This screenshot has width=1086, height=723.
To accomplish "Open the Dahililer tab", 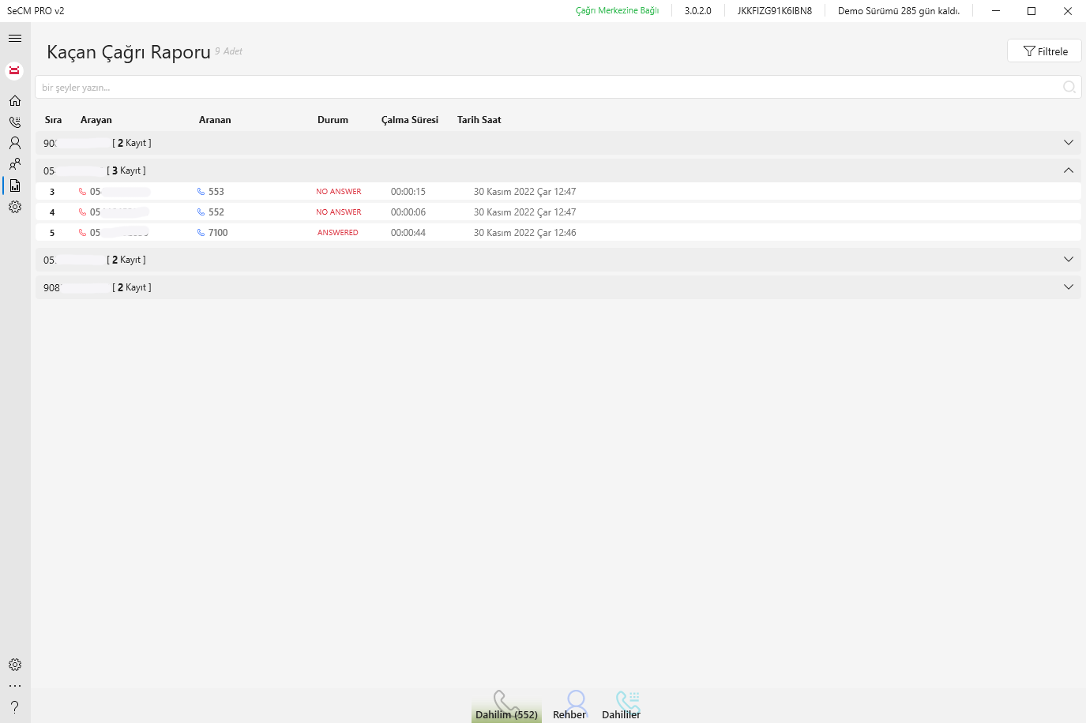I will 622,706.
